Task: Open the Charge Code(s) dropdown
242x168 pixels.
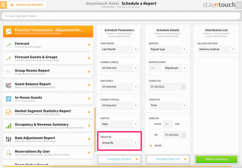Action: 119,68
